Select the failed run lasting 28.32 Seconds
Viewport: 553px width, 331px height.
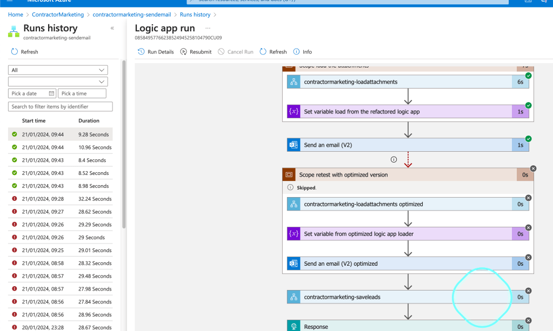click(61, 263)
